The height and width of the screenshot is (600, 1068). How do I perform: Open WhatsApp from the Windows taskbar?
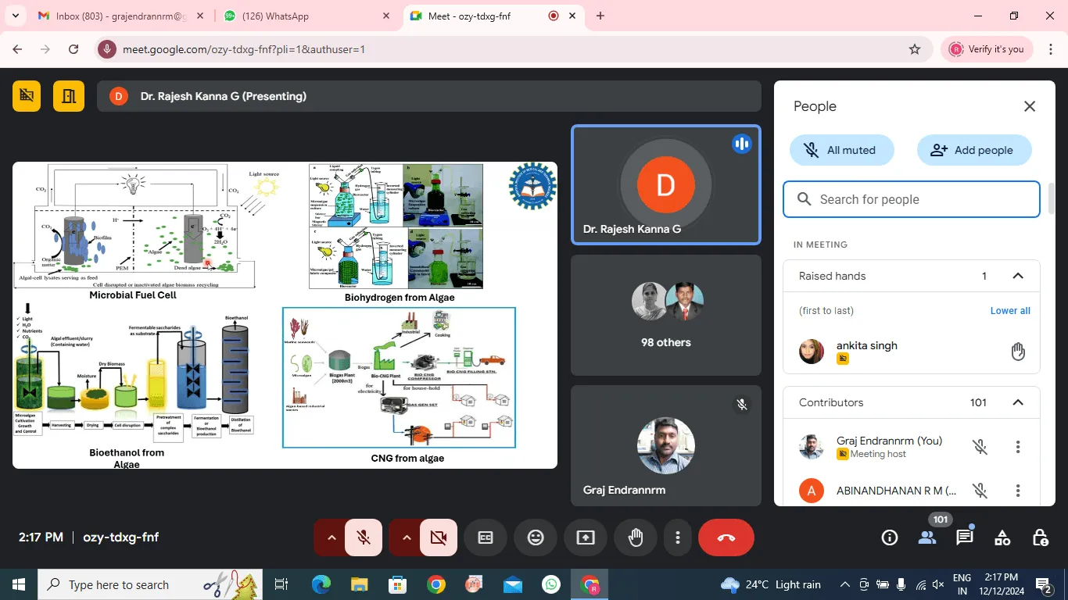551,584
